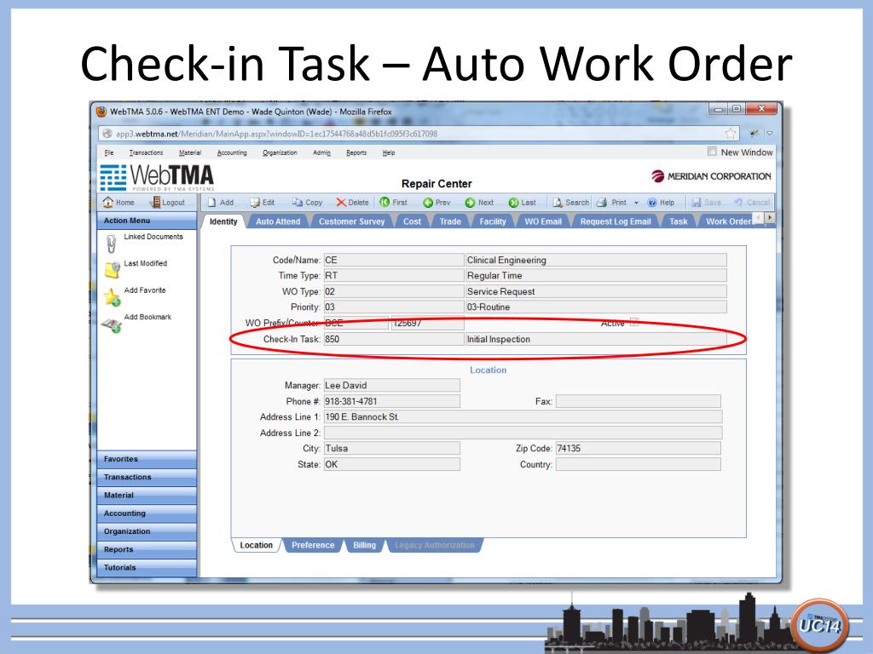Click the Check-In Task code field
Viewport: 873px width, 654px height.
point(394,339)
